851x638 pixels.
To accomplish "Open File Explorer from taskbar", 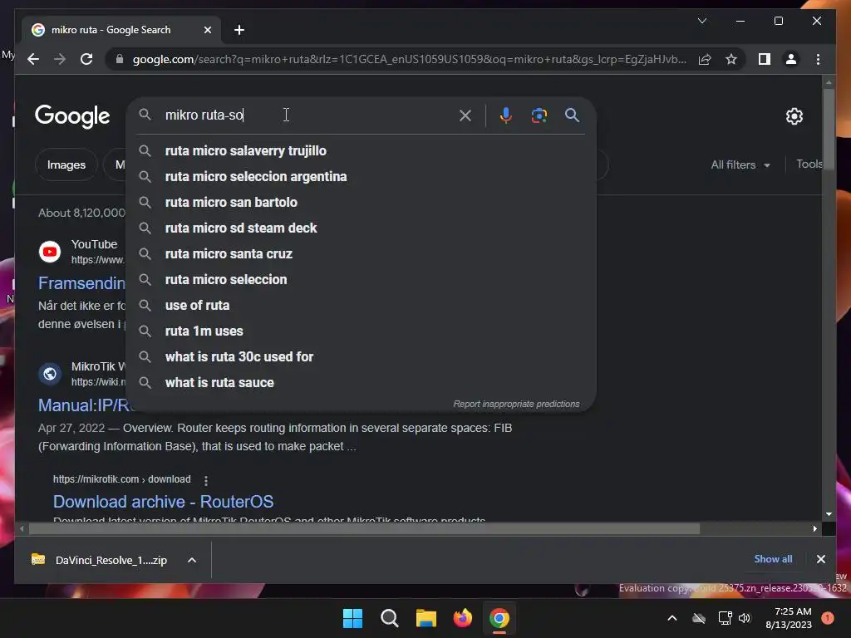I will (x=426, y=618).
